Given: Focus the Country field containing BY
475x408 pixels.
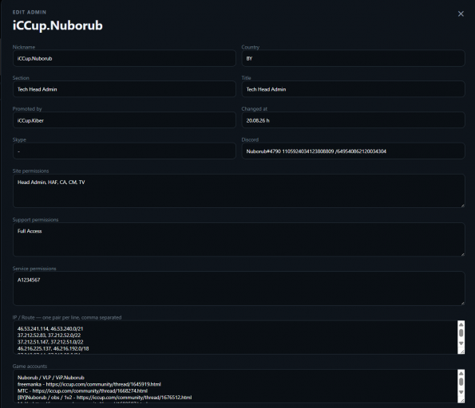Looking at the screenshot, I should click(x=353, y=58).
